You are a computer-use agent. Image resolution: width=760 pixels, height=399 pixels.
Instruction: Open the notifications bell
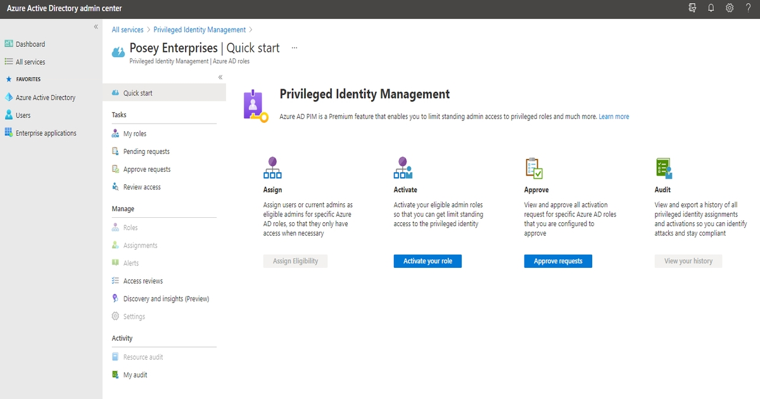711,8
